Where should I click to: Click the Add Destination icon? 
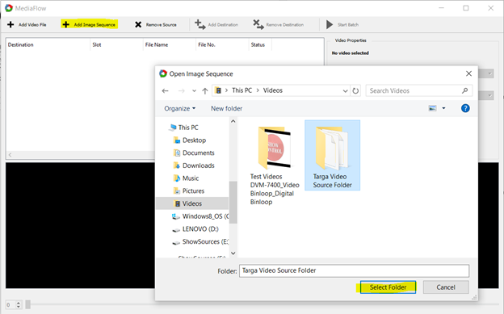200,24
